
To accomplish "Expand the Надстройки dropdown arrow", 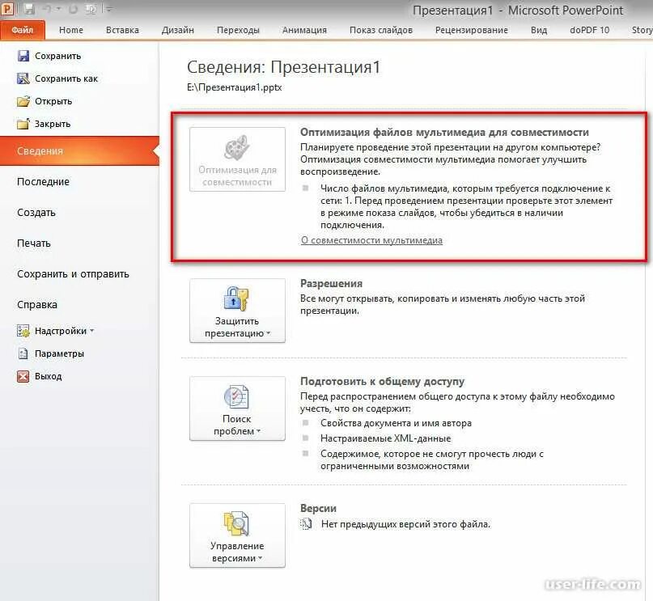I will (92, 332).
